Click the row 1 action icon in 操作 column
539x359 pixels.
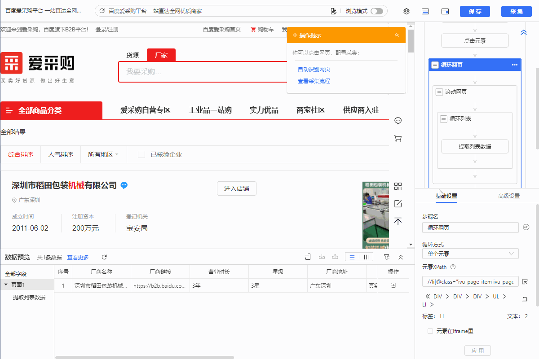point(393,285)
